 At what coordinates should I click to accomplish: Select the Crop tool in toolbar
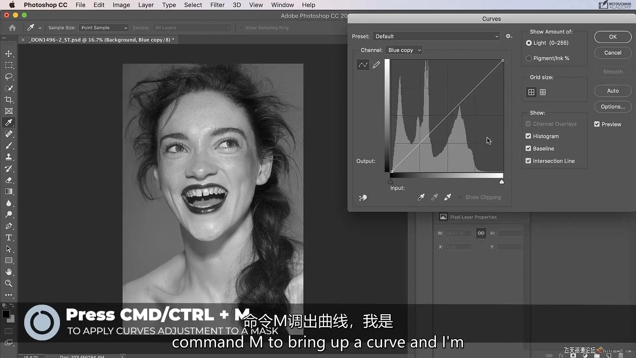click(9, 100)
